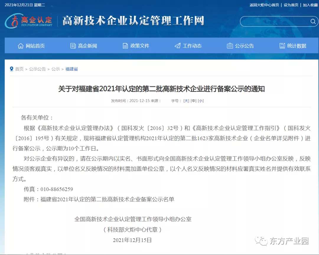Click 公示公告 in the breadcrumb
This screenshot has width=319, height=255.
point(37,69)
